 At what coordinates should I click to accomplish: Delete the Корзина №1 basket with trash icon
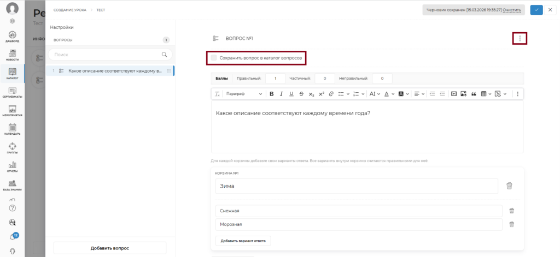click(509, 186)
